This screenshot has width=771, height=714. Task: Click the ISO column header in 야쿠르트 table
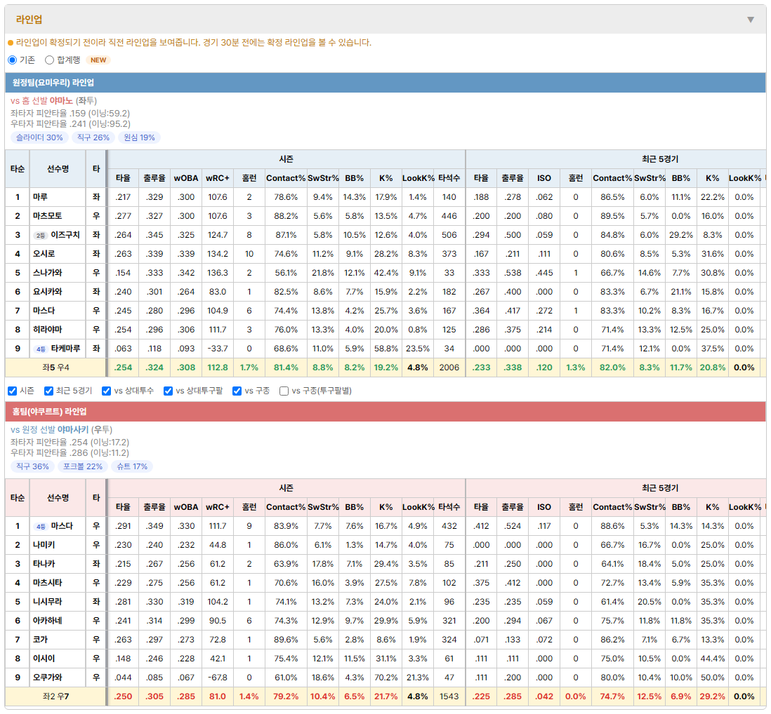(x=543, y=507)
